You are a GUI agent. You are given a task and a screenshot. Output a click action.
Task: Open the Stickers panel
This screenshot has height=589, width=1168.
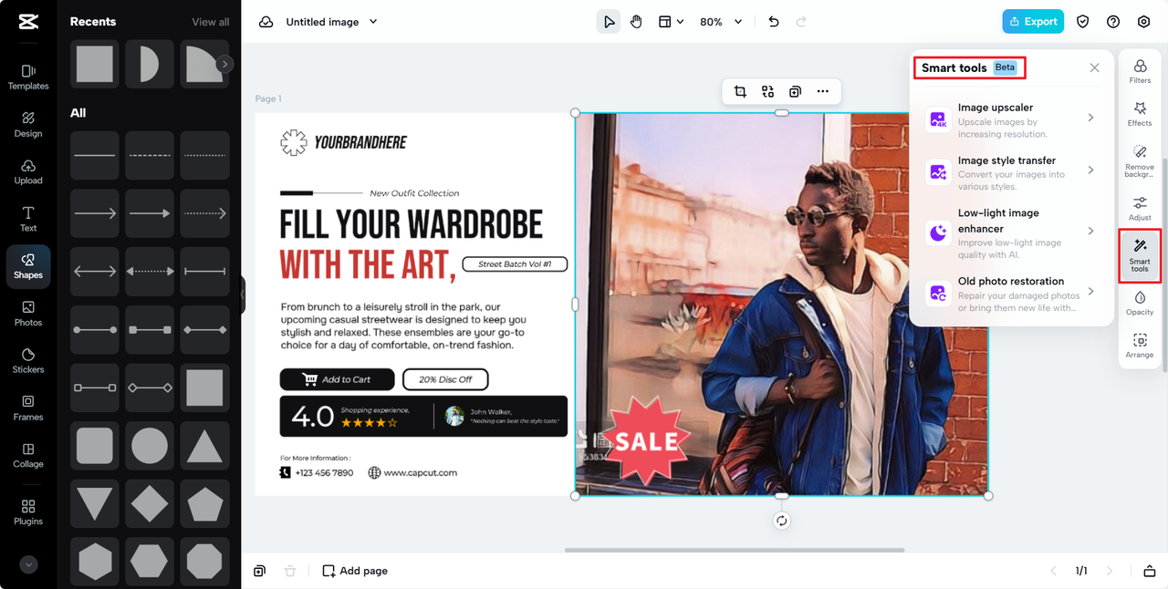tap(28, 361)
